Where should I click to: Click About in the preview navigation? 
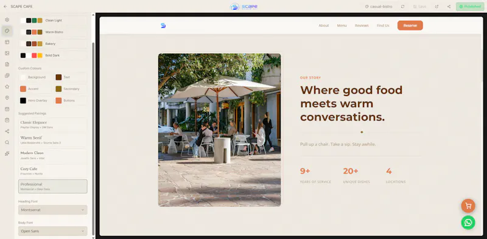[324, 26]
